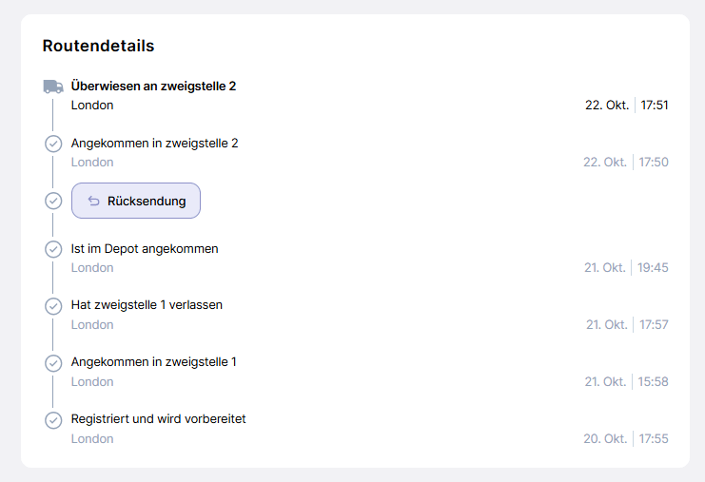Image resolution: width=705 pixels, height=482 pixels.
Task: Click checkmark icon beside Angekommen in zweigstelle 1
Action: point(53,363)
